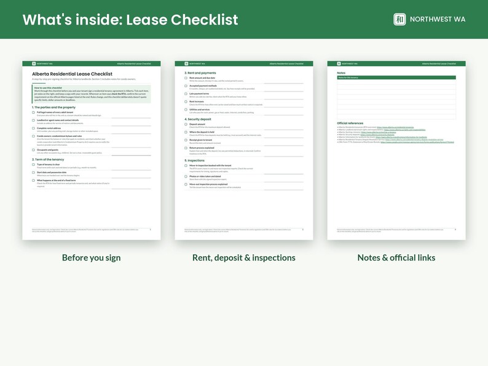This screenshot has width=488, height=366.
Task: Open the CRA Form T776 rentals link
Action: coord(417,142)
